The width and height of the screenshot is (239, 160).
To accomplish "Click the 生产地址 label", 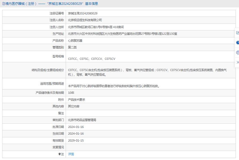I will (58, 34).
